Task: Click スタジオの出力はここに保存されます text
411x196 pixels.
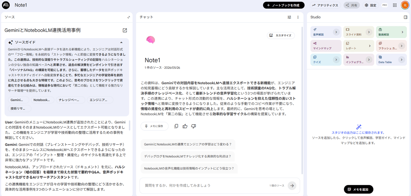Action: (358, 133)
